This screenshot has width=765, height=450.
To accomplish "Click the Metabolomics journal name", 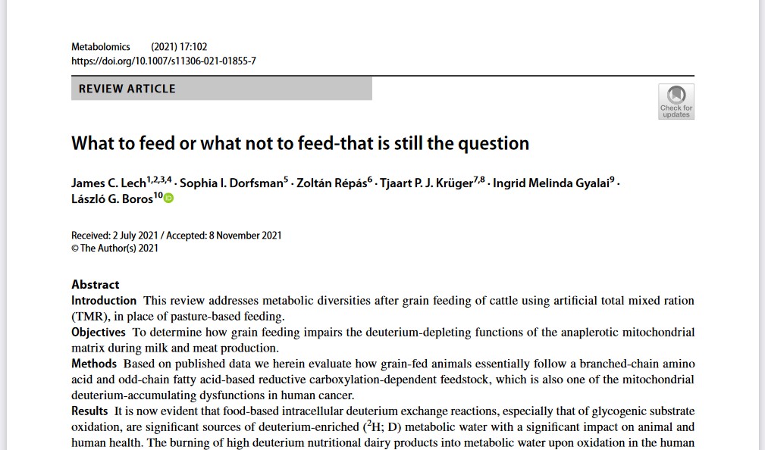I will click(101, 47).
